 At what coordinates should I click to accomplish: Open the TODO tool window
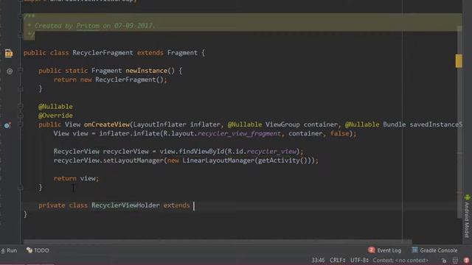point(38,250)
